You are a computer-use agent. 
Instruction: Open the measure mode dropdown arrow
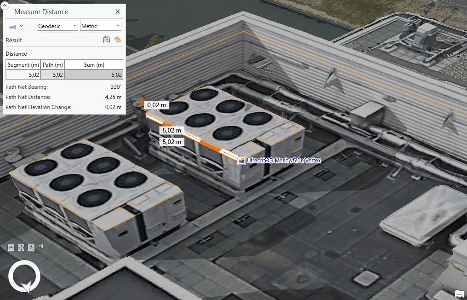pyautogui.click(x=21, y=26)
